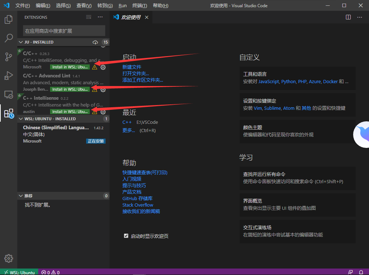
Task: Open 查找并运行所有命令 card
Action: tap(297, 178)
